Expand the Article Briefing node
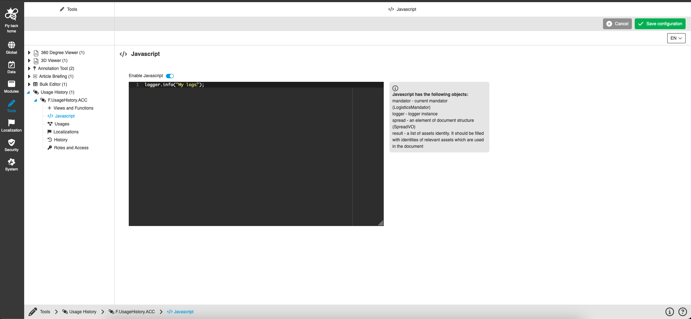 point(29,76)
